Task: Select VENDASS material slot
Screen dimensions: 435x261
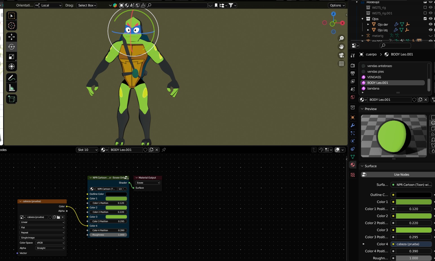Action: tap(392, 77)
